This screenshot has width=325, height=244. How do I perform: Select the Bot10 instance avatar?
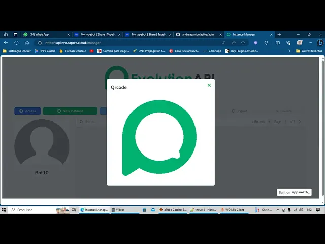(42, 143)
